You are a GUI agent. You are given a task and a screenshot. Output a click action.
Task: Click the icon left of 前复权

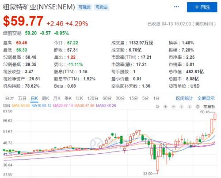(x=198, y=107)
